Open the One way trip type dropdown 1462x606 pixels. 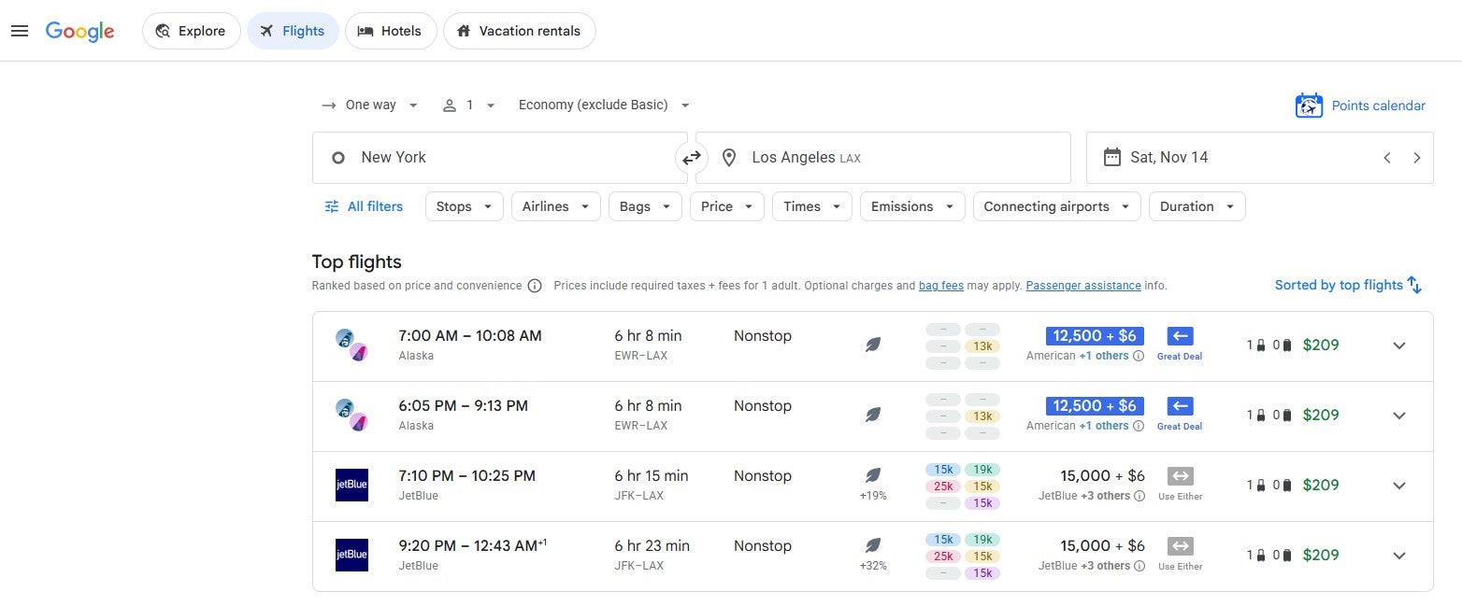(369, 105)
